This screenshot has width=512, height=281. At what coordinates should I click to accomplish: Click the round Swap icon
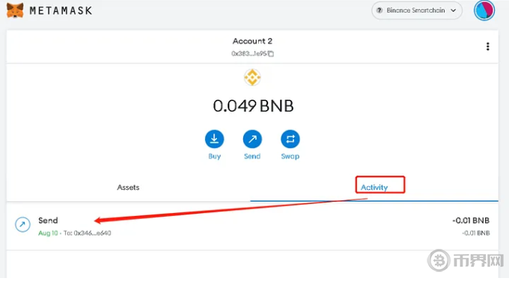290,139
